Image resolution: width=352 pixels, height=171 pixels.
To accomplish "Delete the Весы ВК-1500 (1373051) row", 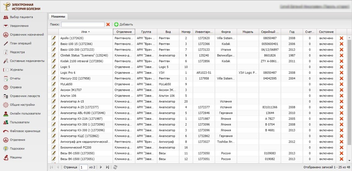I will [x=341, y=159].
